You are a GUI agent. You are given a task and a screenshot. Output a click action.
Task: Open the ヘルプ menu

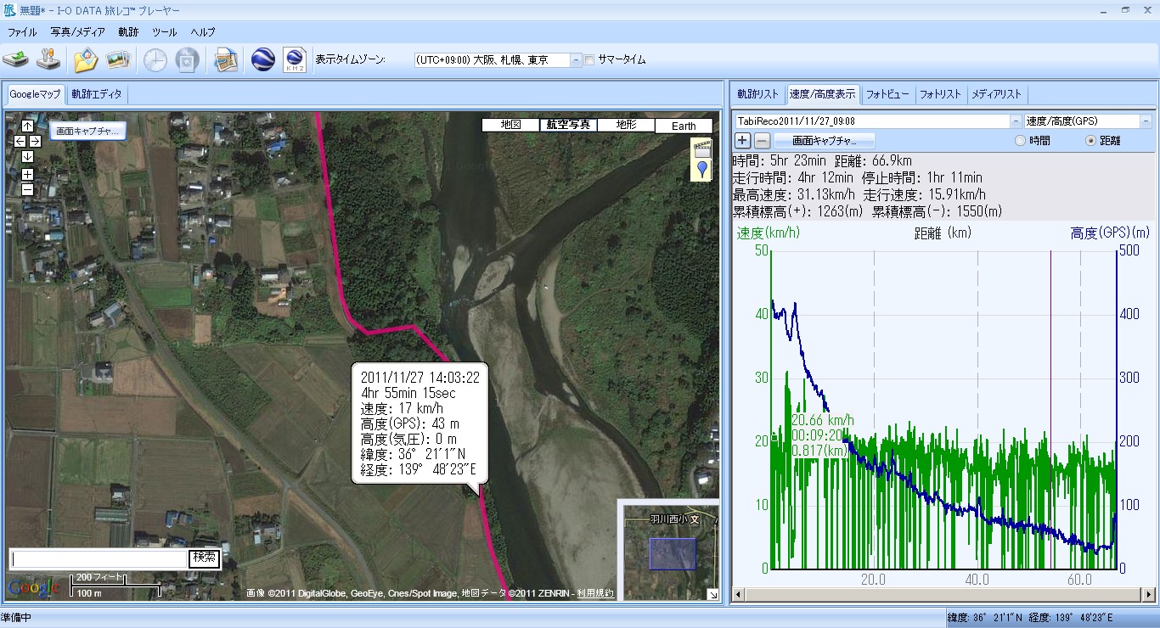click(203, 32)
